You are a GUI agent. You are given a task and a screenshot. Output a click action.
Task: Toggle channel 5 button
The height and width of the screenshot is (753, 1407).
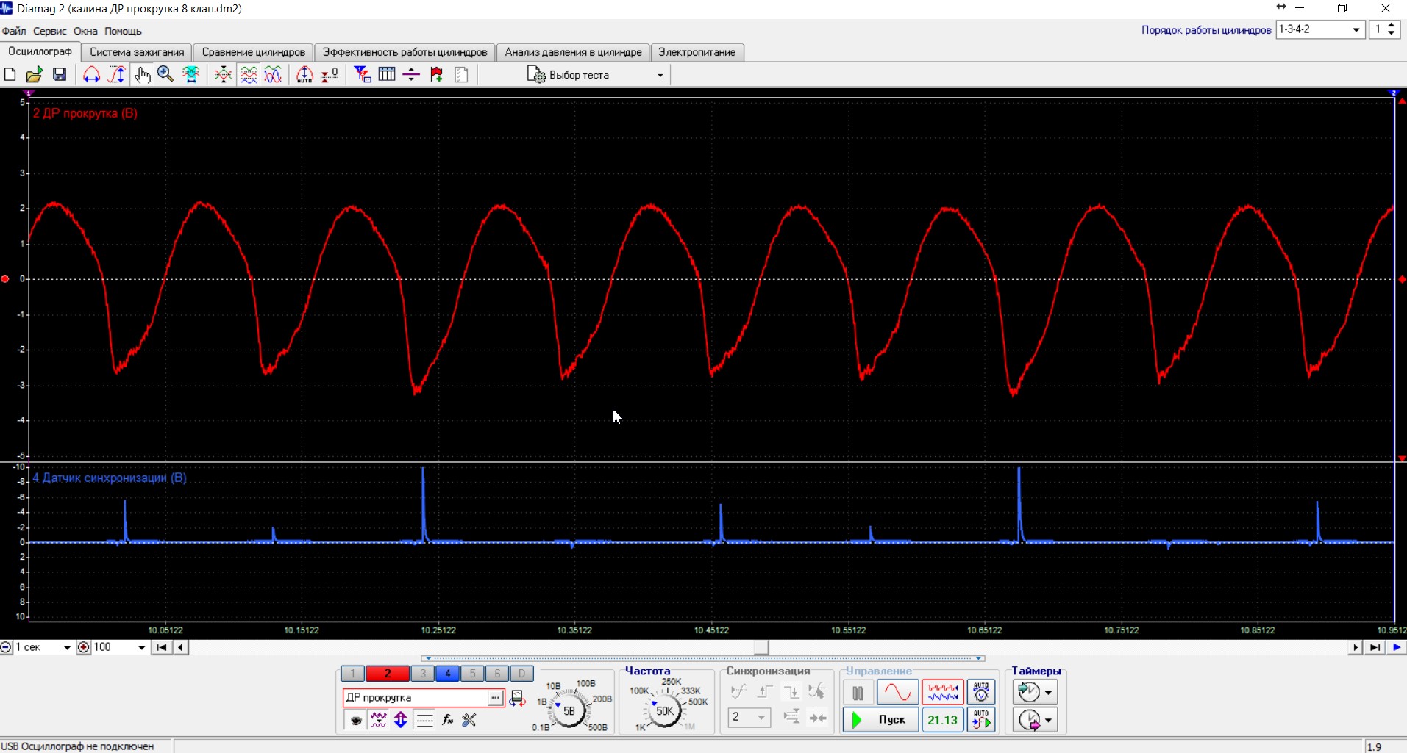click(473, 673)
